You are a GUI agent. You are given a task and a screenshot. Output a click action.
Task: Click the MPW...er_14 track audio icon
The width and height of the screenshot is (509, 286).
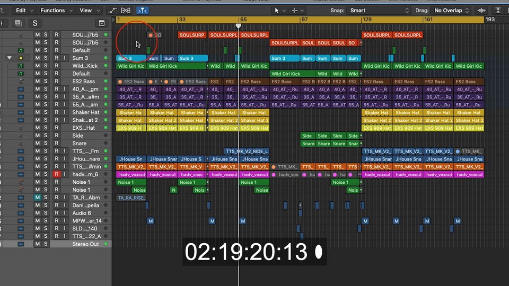point(21,221)
